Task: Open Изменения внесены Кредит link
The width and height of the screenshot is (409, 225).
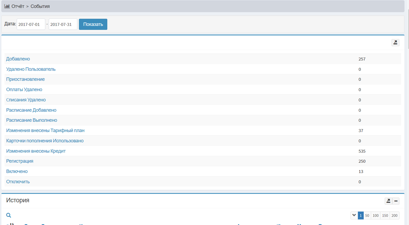Action: pos(36,151)
